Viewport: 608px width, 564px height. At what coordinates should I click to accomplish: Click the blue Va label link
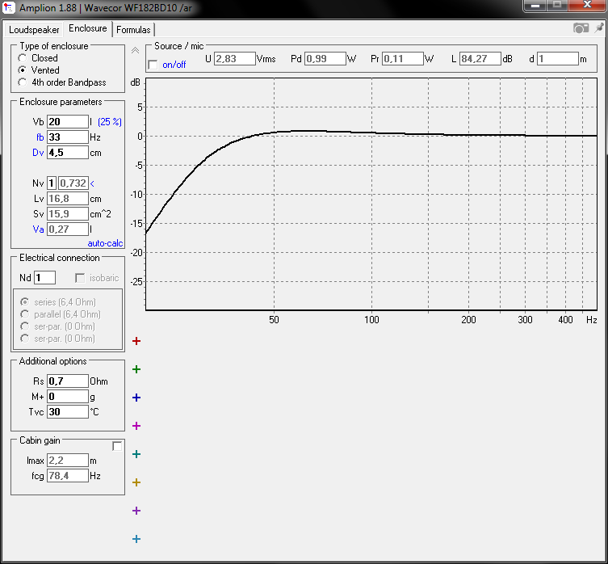pos(38,229)
